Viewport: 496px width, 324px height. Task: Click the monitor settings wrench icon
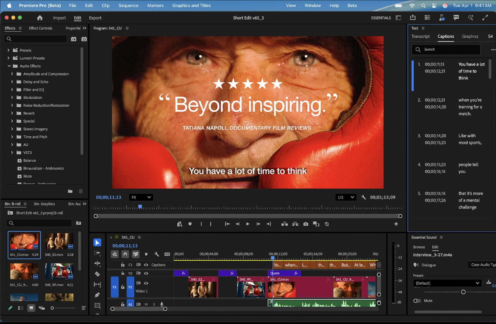[x=364, y=197]
